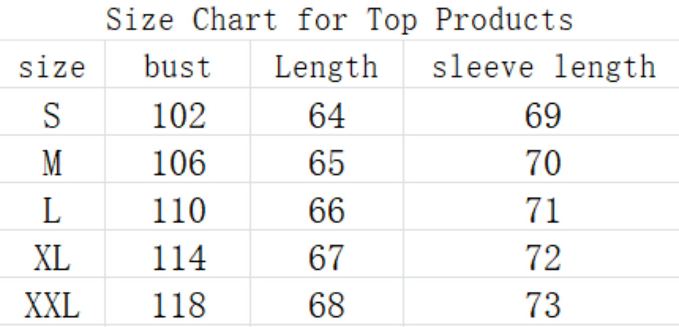Viewport: 679px width, 327px height.
Task: Select the size 'XXL' row cell
Action: click(52, 305)
